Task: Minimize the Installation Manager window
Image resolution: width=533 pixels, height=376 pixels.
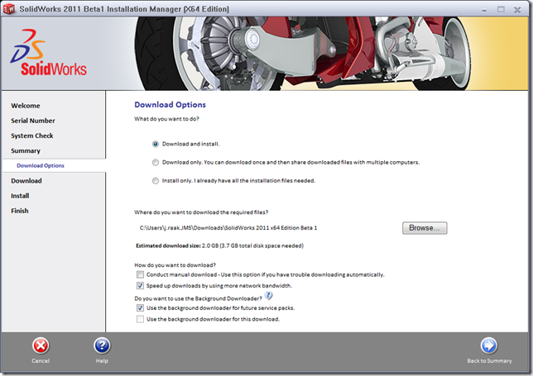Action: click(x=484, y=9)
